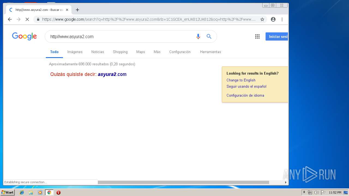Viewport: 349px width, 196px height.
Task: Switch to the Noticias tab
Action: pyautogui.click(x=98, y=52)
